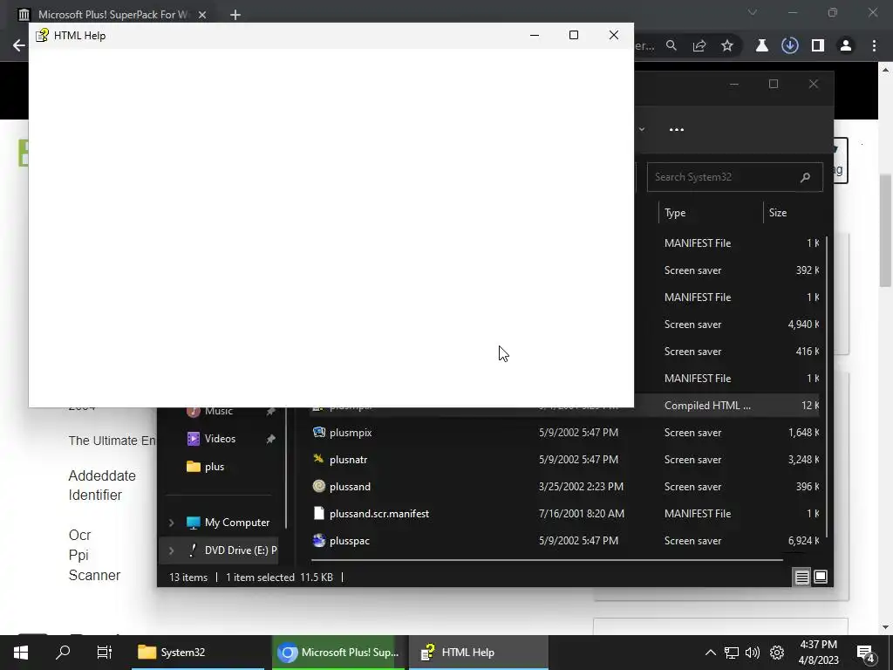Click the settings gear tray icon
The image size is (893, 670).
(x=777, y=653)
